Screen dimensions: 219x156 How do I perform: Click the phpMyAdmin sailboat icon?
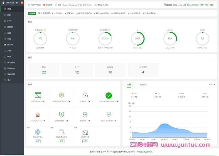(x=38, y=115)
